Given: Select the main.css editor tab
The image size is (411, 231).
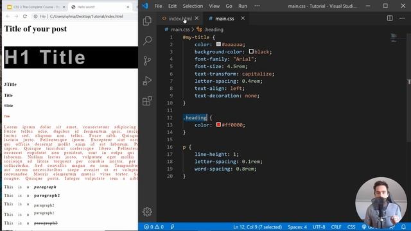Looking at the screenshot, I should coord(224,19).
